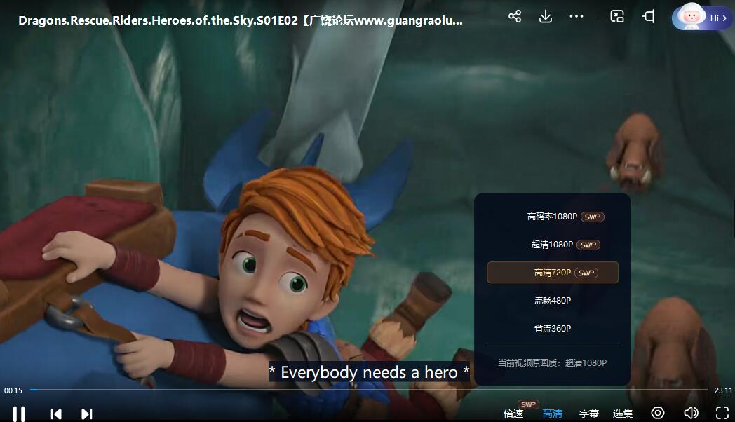Skip to the previous episode
Viewport: 735px width, 422px height.
click(56, 414)
